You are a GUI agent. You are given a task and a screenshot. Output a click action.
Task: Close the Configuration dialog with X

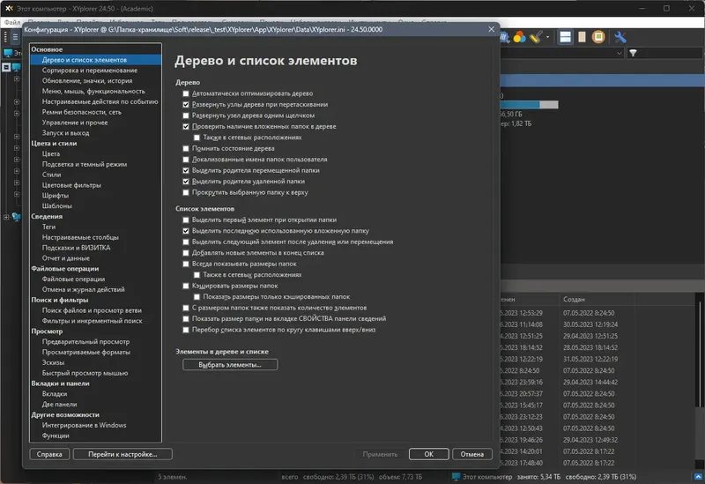[491, 29]
